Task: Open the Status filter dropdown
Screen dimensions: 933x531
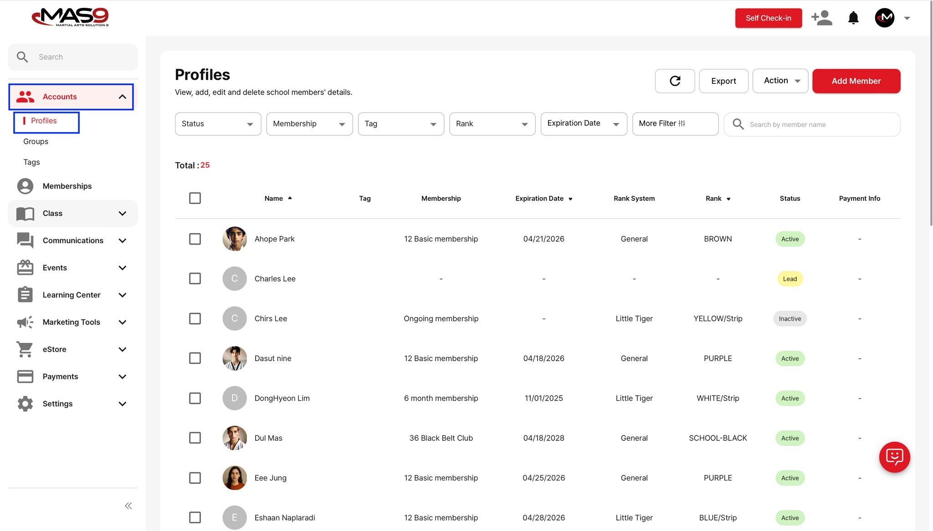Action: click(x=218, y=124)
